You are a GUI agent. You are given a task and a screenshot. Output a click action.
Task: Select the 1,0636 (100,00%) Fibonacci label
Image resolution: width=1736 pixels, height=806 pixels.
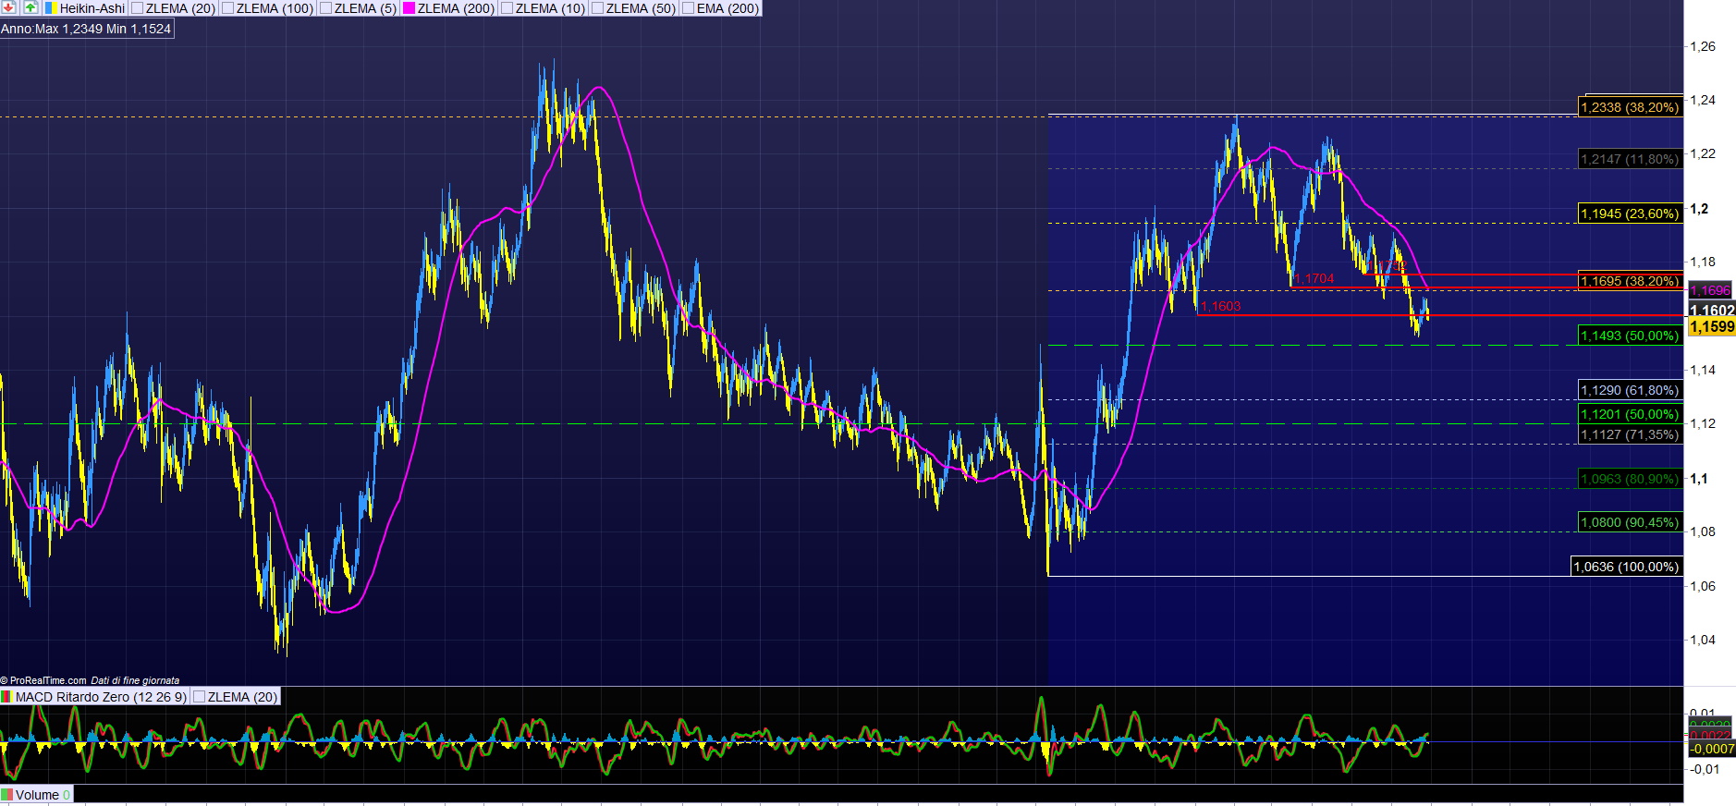pyautogui.click(x=1626, y=567)
